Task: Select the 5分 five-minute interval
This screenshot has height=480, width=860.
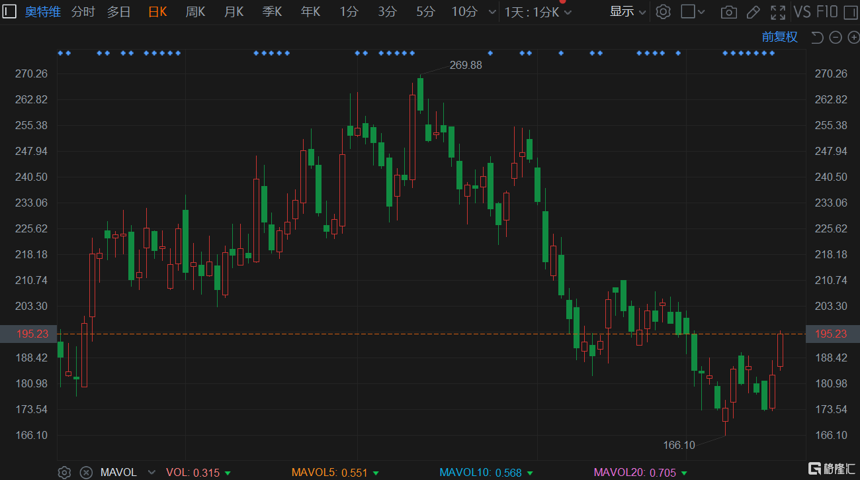Action: coord(426,11)
